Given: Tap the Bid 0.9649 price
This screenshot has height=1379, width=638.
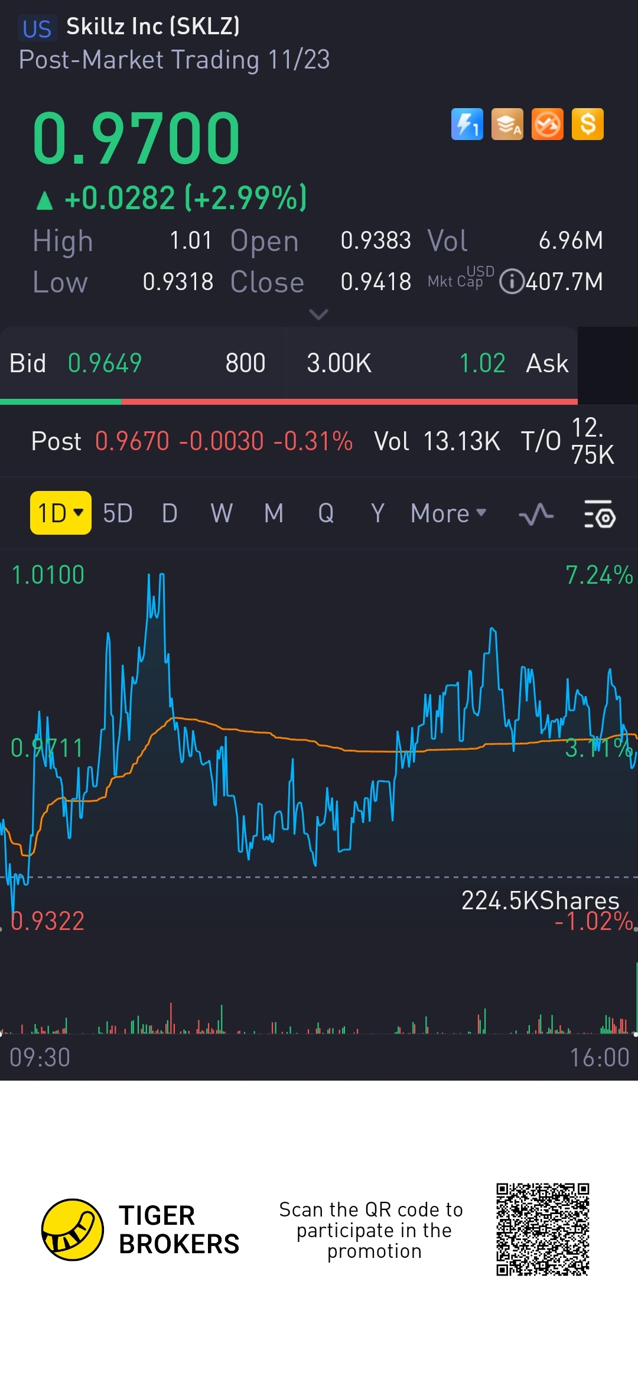Looking at the screenshot, I should 105,363.
